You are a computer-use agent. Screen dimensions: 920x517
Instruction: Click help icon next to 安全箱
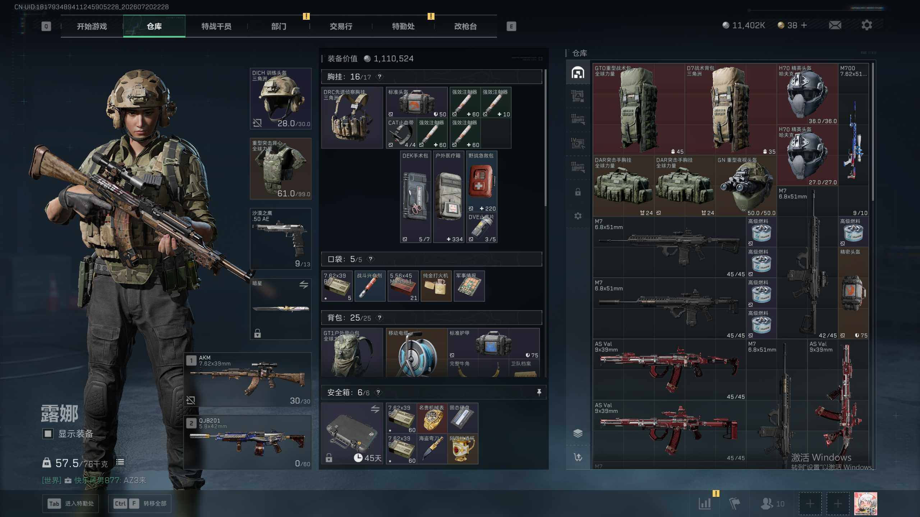click(x=378, y=392)
